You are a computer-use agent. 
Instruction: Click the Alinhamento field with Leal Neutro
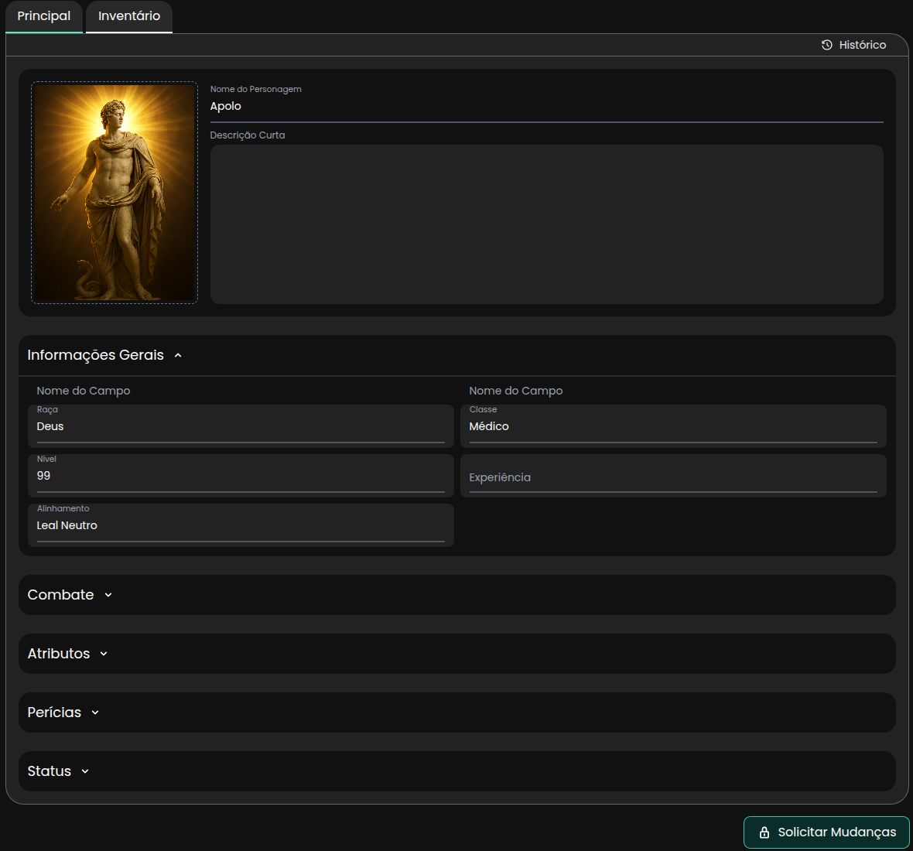(240, 526)
